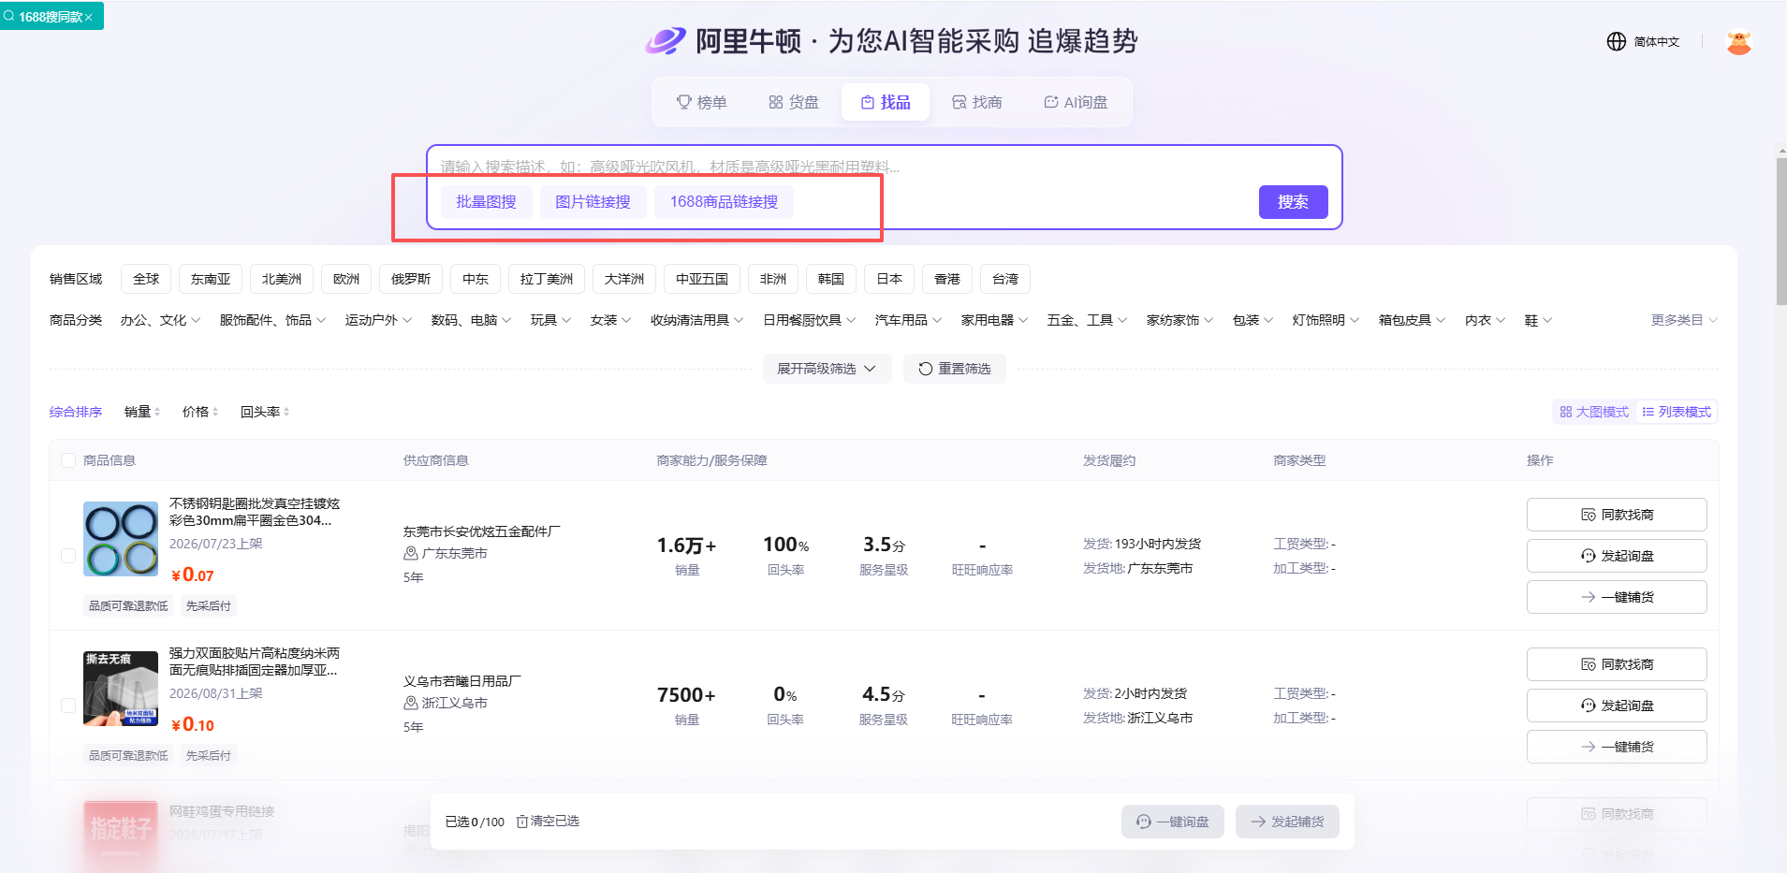Sort by 综合排序

(x=76, y=412)
